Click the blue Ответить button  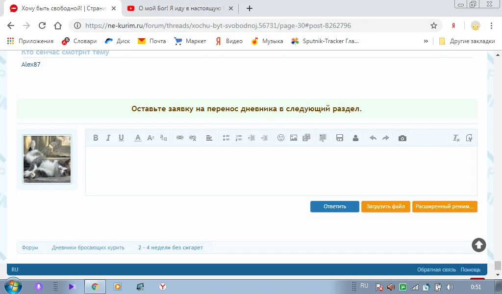coord(334,207)
